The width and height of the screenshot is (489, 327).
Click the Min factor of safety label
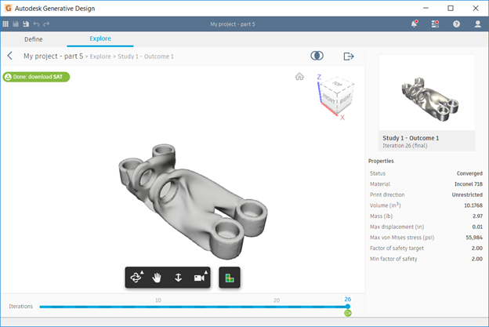click(393, 259)
